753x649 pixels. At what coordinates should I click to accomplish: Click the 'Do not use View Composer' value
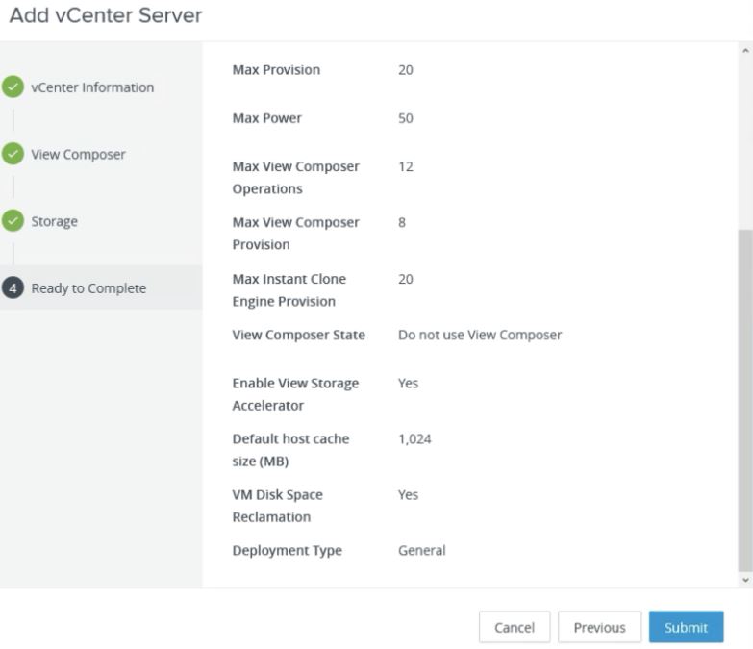480,336
